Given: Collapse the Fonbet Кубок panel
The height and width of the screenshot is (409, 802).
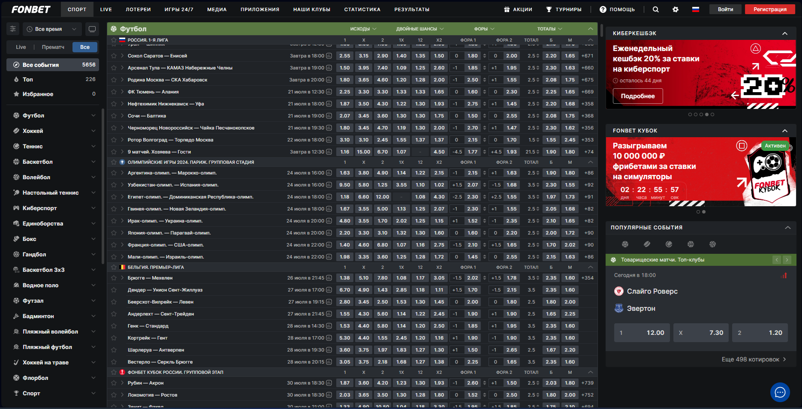Looking at the screenshot, I should 785,131.
